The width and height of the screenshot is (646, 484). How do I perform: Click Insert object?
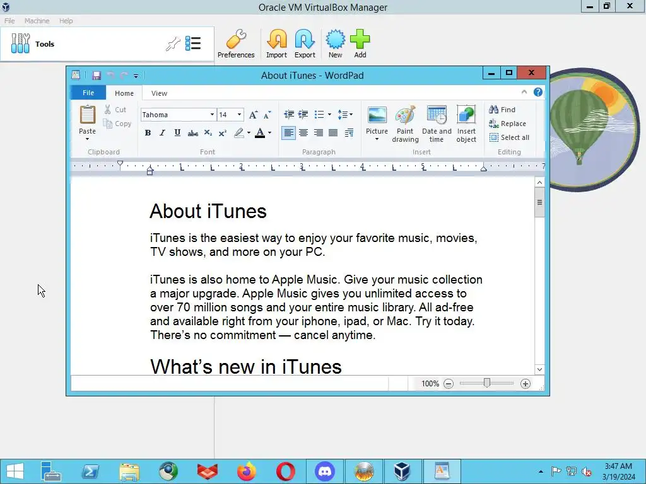pyautogui.click(x=466, y=124)
